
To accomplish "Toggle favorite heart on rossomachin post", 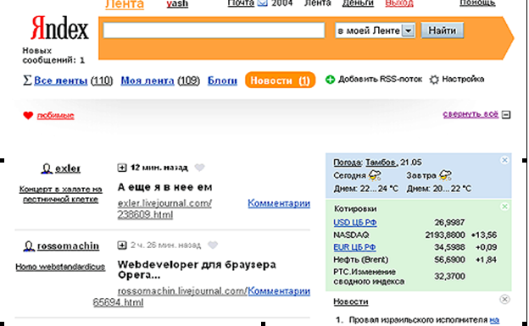I will pos(213,245).
